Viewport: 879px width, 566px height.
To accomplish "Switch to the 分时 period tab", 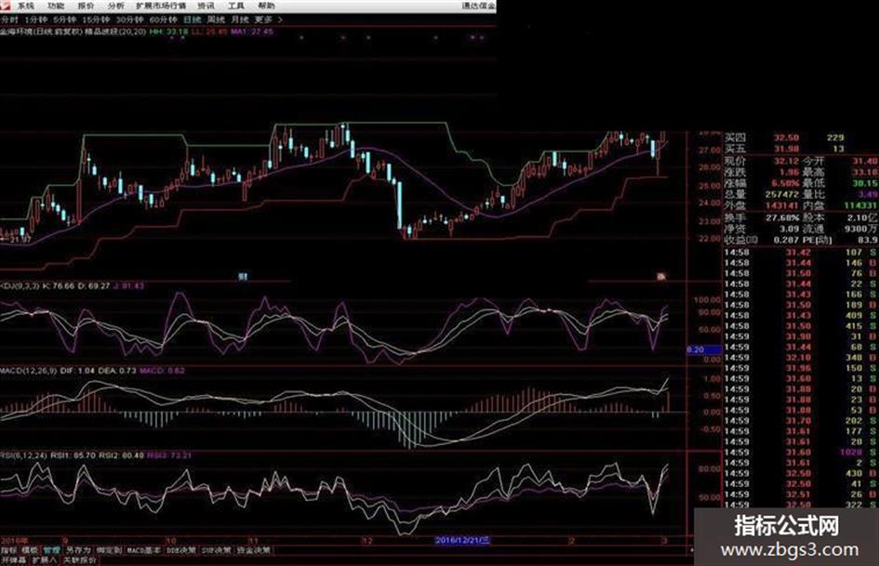I will 9,20.
